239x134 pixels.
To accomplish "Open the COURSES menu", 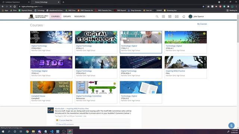I will (55, 16).
